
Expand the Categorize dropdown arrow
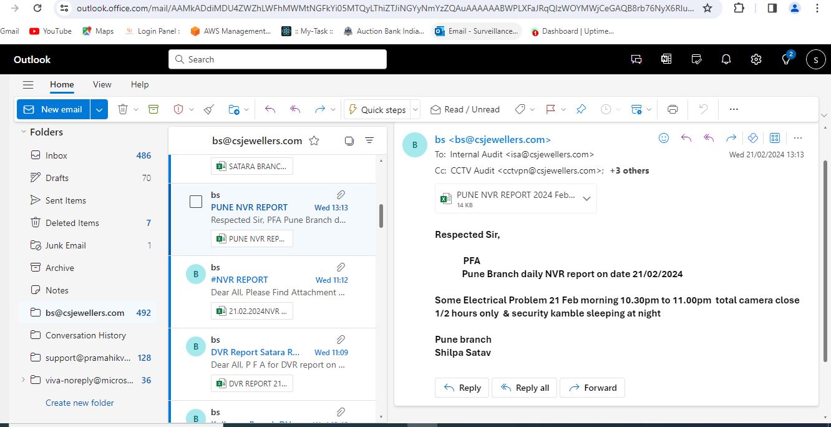pyautogui.click(x=532, y=109)
